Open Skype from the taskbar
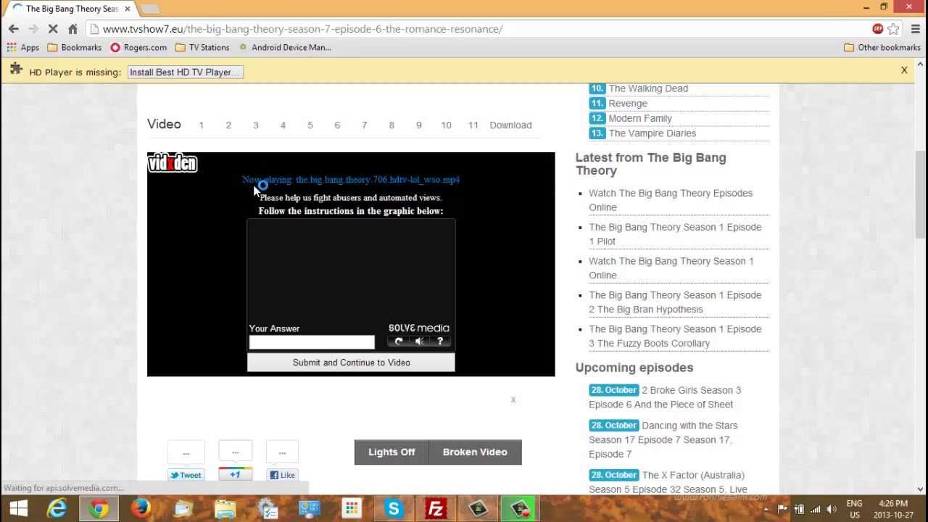Screen dimensions: 928x522 point(394,509)
